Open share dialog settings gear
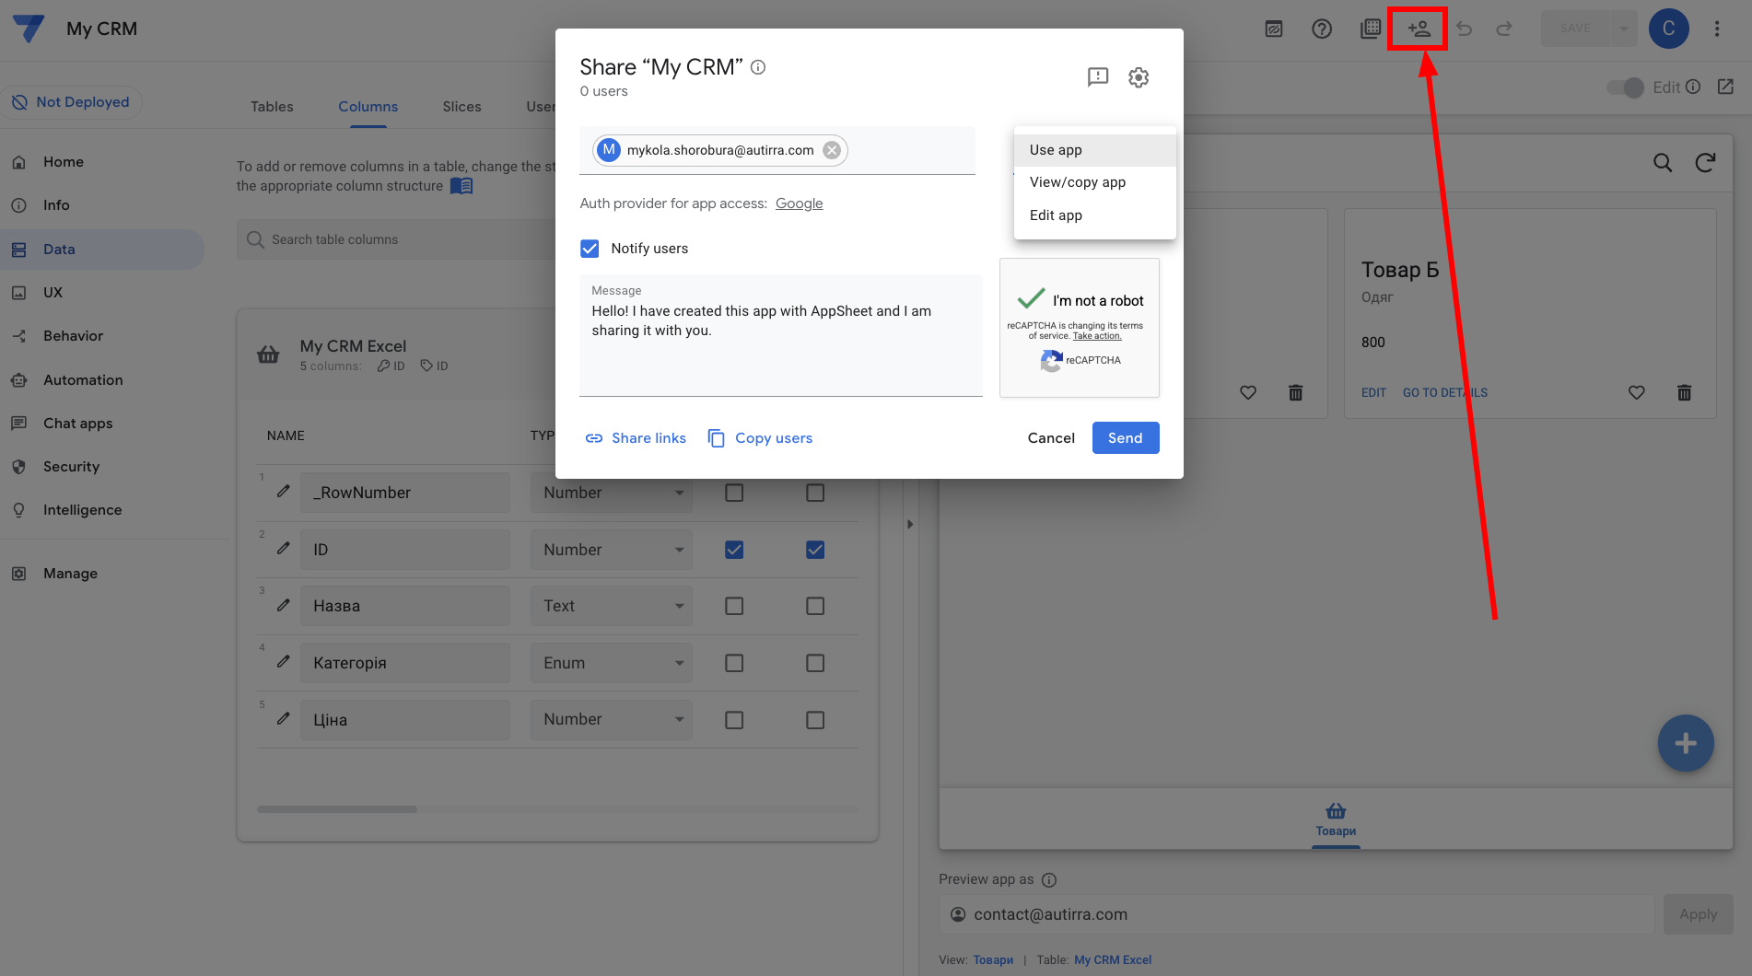This screenshot has height=976, width=1752. click(1139, 77)
